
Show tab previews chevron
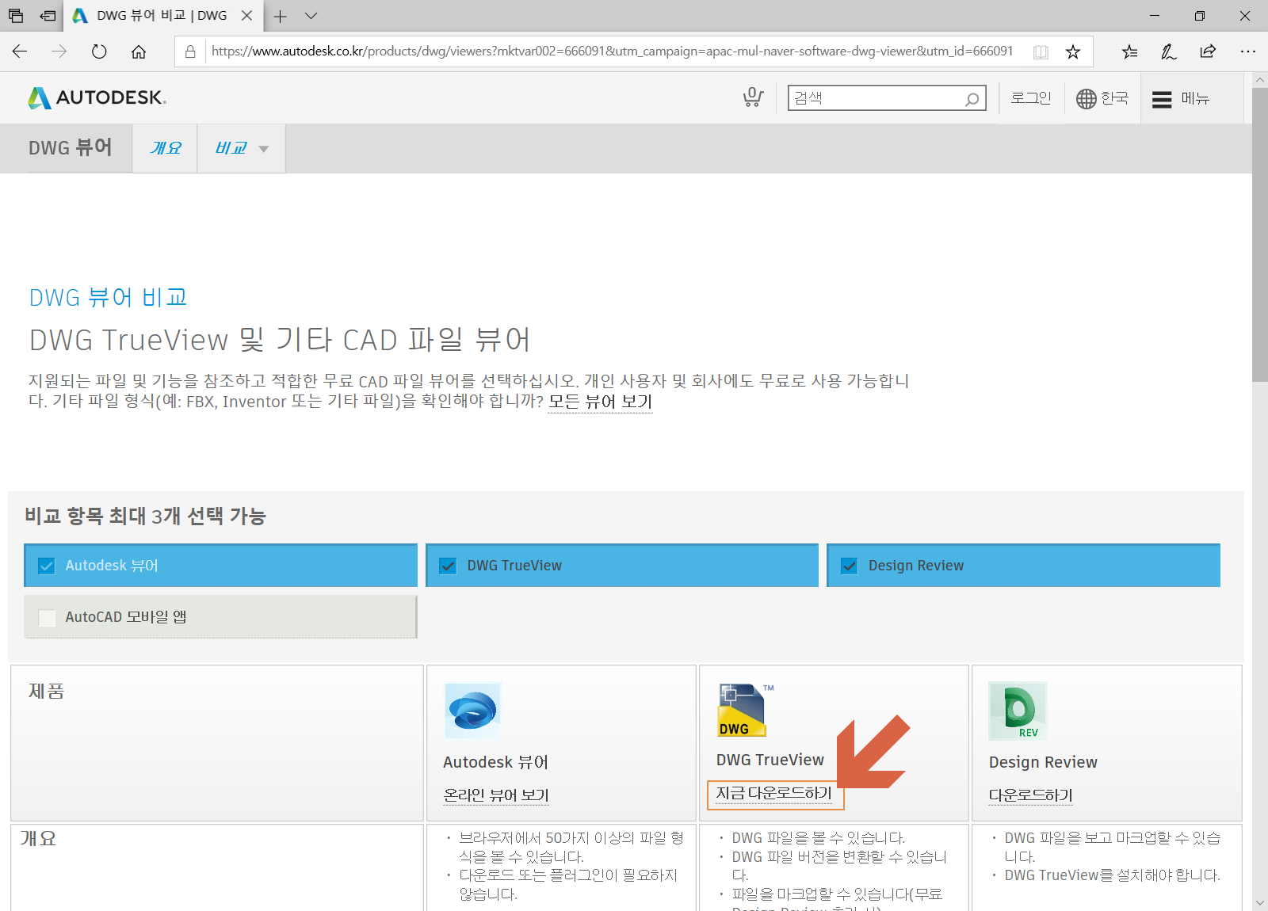point(311,16)
